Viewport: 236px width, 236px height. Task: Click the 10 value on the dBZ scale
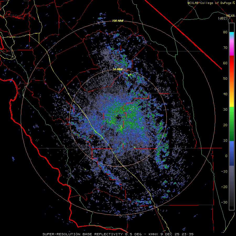pos(225,141)
